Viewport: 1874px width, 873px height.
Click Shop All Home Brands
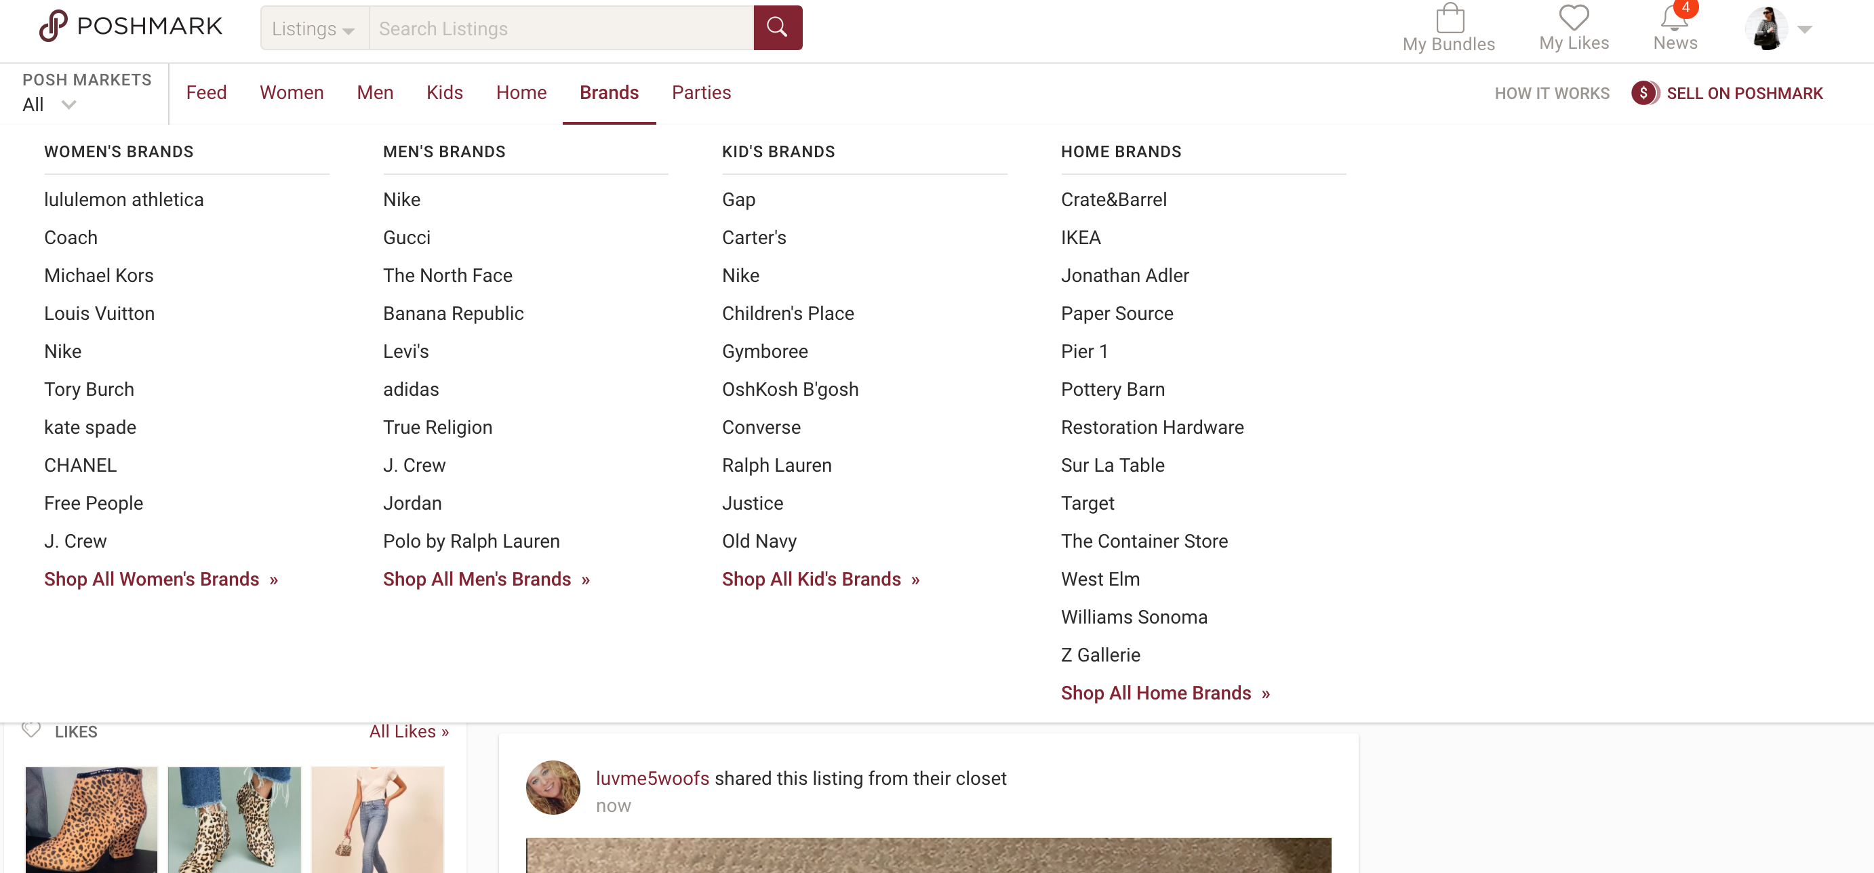[x=1165, y=693]
